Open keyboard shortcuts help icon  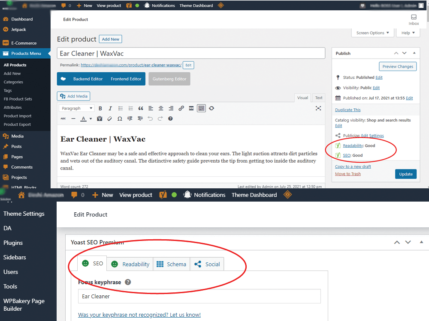click(170, 119)
